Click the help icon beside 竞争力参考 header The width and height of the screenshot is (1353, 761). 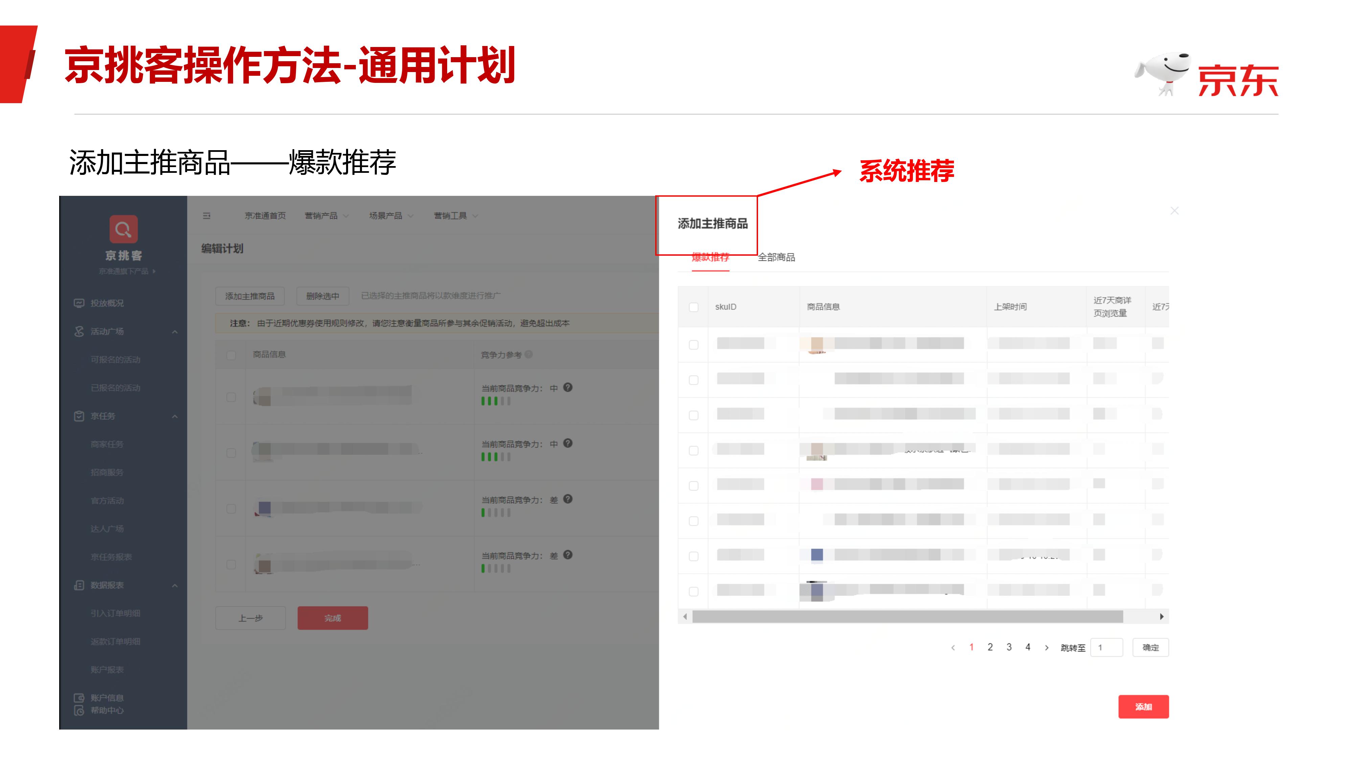point(528,354)
